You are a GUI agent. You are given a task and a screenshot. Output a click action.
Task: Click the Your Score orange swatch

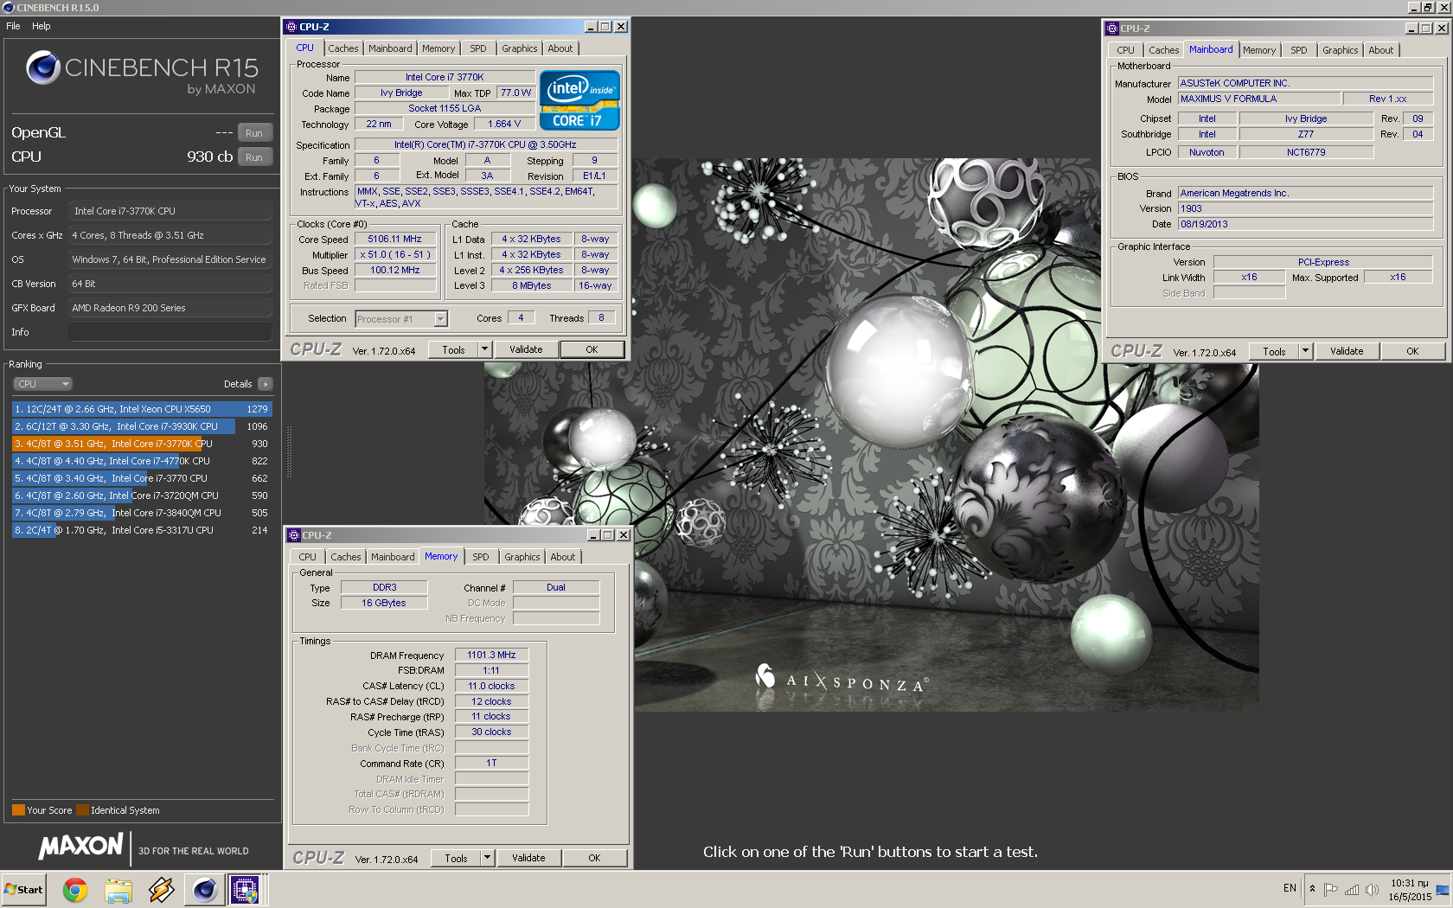pos(18,810)
